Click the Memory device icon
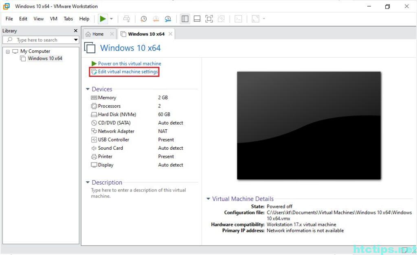 [x=94, y=98]
